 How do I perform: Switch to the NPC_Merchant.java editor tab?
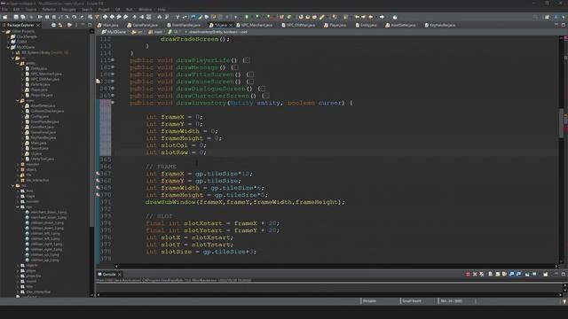[x=254, y=25]
